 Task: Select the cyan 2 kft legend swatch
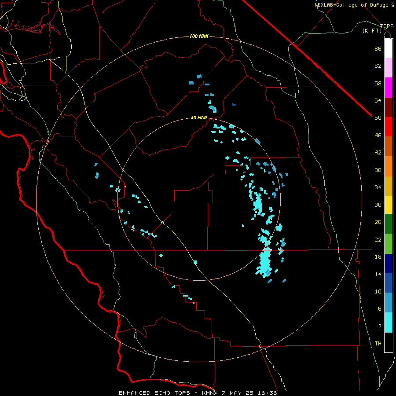(x=389, y=323)
